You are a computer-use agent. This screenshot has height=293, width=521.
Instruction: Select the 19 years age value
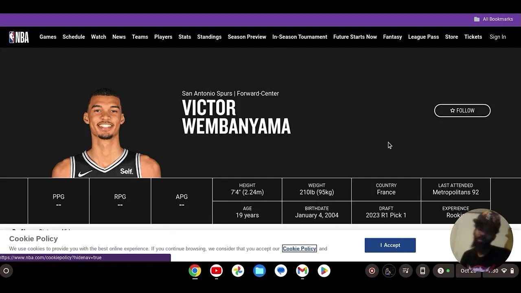point(247,215)
